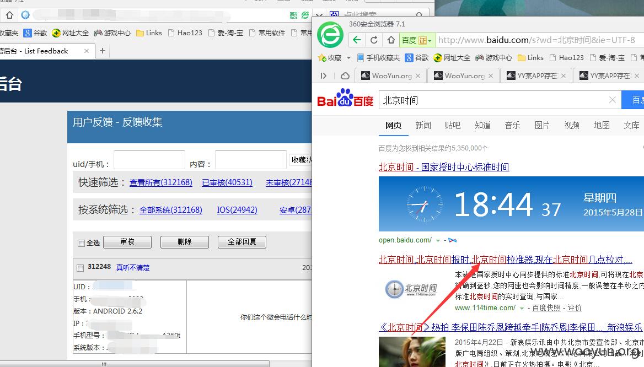Click the analog clock in time widget
The image size is (644, 367).
425,204
